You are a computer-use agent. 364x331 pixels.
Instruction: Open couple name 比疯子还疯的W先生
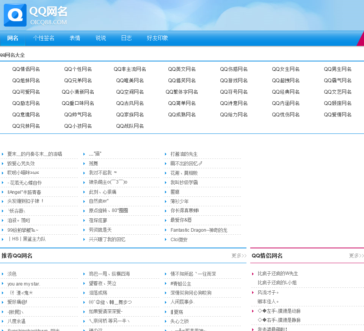(x=278, y=274)
